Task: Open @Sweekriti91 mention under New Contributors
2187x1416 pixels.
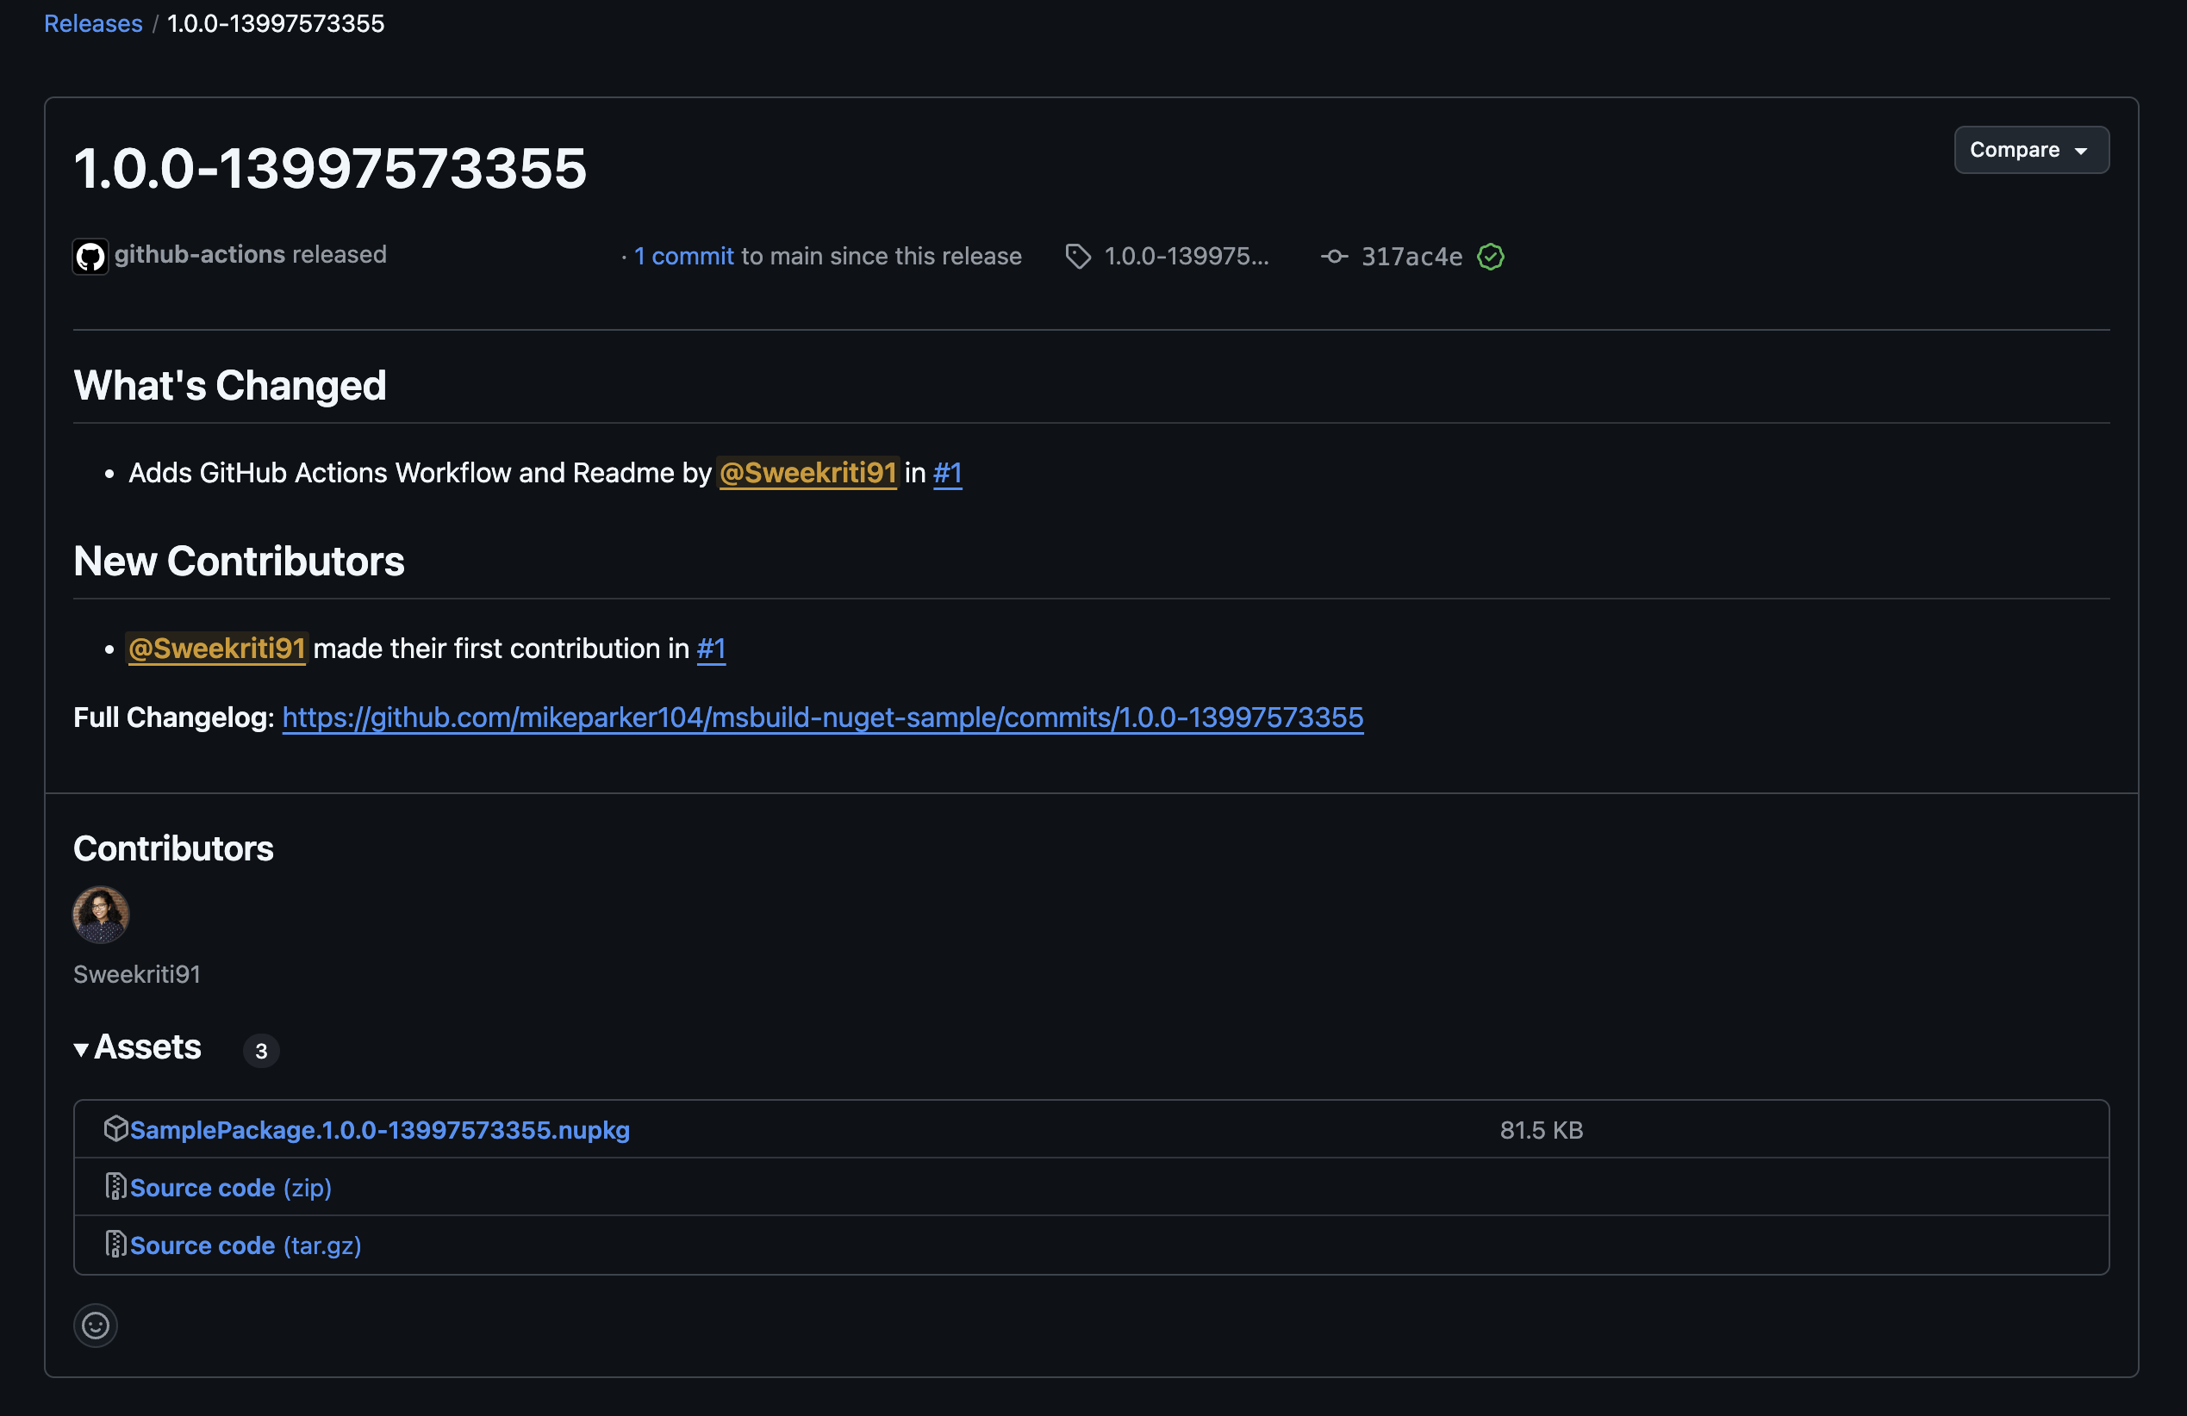Action: click(217, 649)
